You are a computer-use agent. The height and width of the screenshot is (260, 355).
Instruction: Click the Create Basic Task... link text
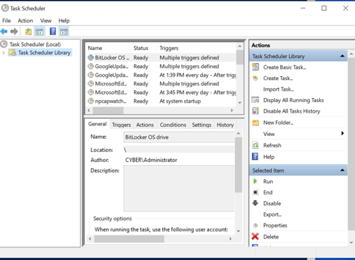click(x=284, y=67)
